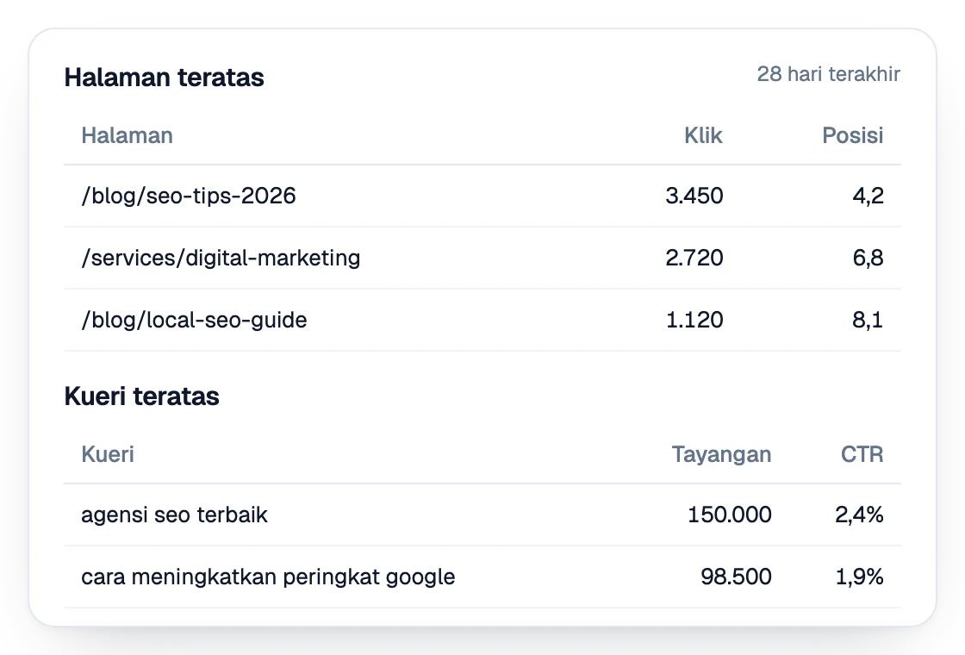Click the "Halaman teratas" heading
This screenshot has height=655, width=965.
164,78
